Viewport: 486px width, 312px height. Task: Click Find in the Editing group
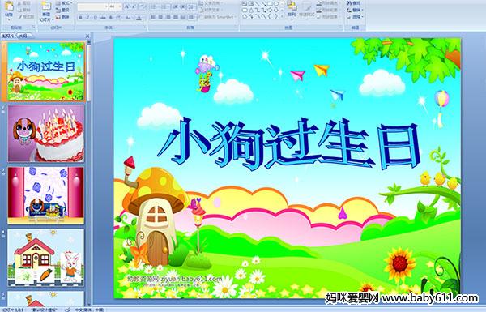pyautogui.click(x=354, y=3)
